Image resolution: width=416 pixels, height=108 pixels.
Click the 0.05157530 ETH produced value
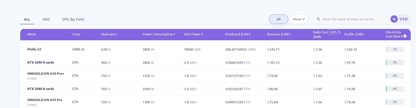(238, 76)
